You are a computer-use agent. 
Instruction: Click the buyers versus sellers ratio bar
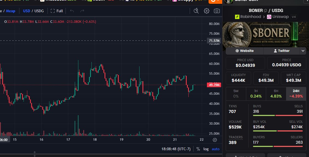278,146
